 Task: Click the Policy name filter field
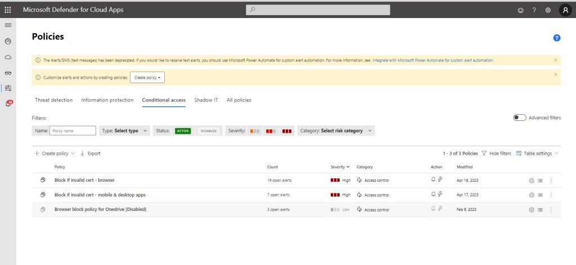click(x=73, y=131)
